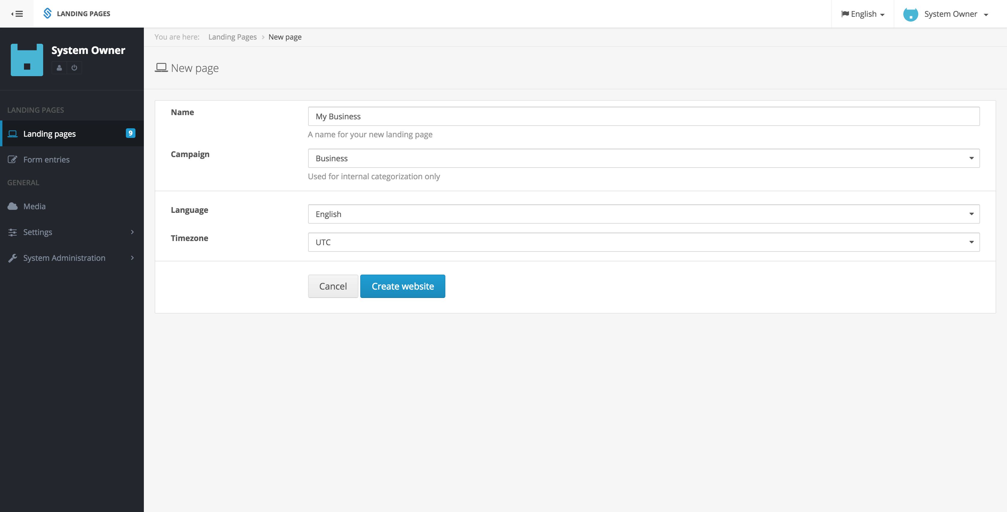Image resolution: width=1007 pixels, height=512 pixels.
Task: Click the large sidebar avatar image
Action: pyautogui.click(x=27, y=59)
